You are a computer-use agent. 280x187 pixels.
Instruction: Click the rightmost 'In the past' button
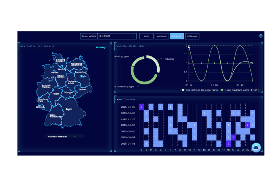click(x=192, y=36)
